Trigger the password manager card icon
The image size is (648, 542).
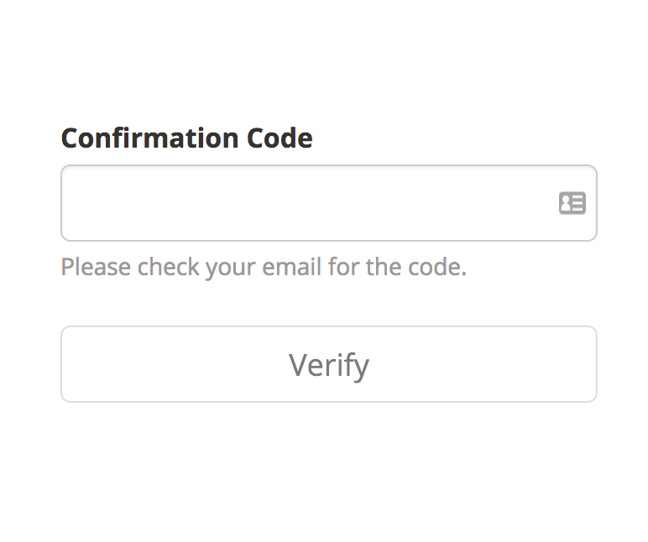572,203
